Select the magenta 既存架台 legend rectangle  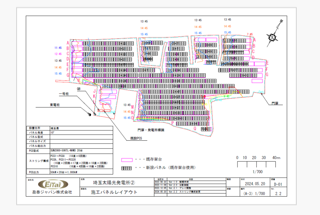(x=127, y=160)
